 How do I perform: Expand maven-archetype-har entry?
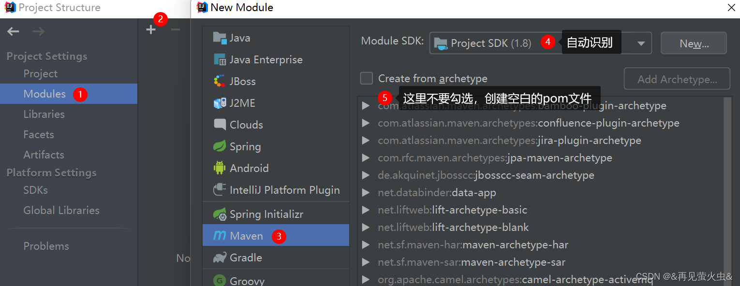(367, 245)
